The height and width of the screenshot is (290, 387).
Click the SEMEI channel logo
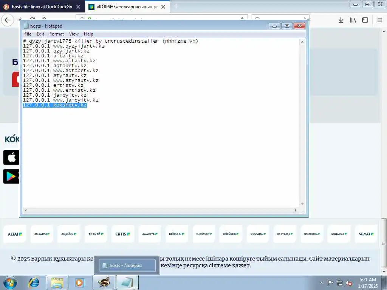(366, 234)
